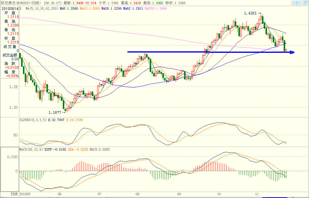Click the orange MA10:1.2093 legend value
The image size is (309, 198).
click(90, 9)
